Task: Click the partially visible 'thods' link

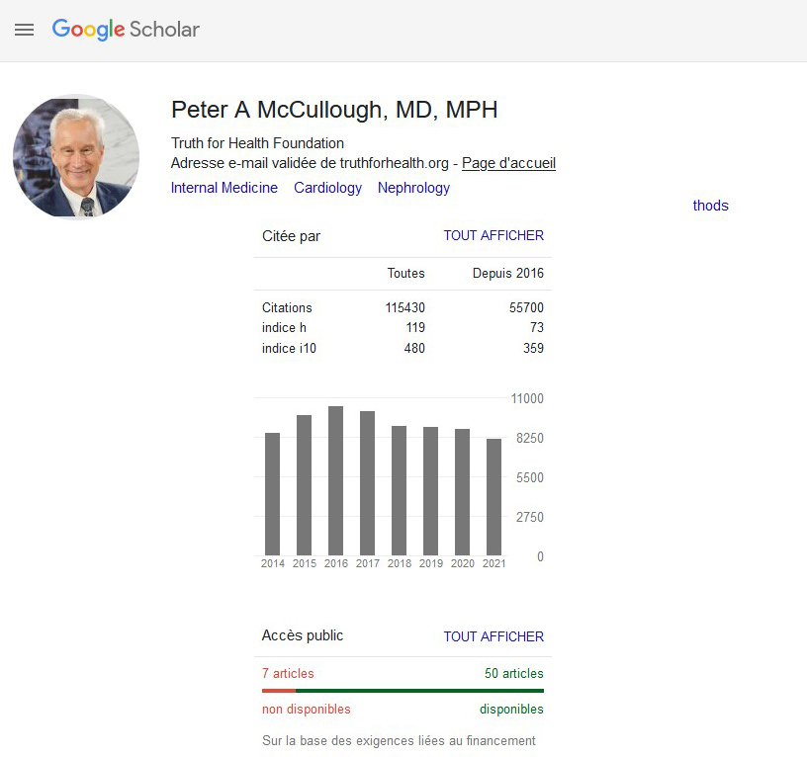Action: point(710,206)
